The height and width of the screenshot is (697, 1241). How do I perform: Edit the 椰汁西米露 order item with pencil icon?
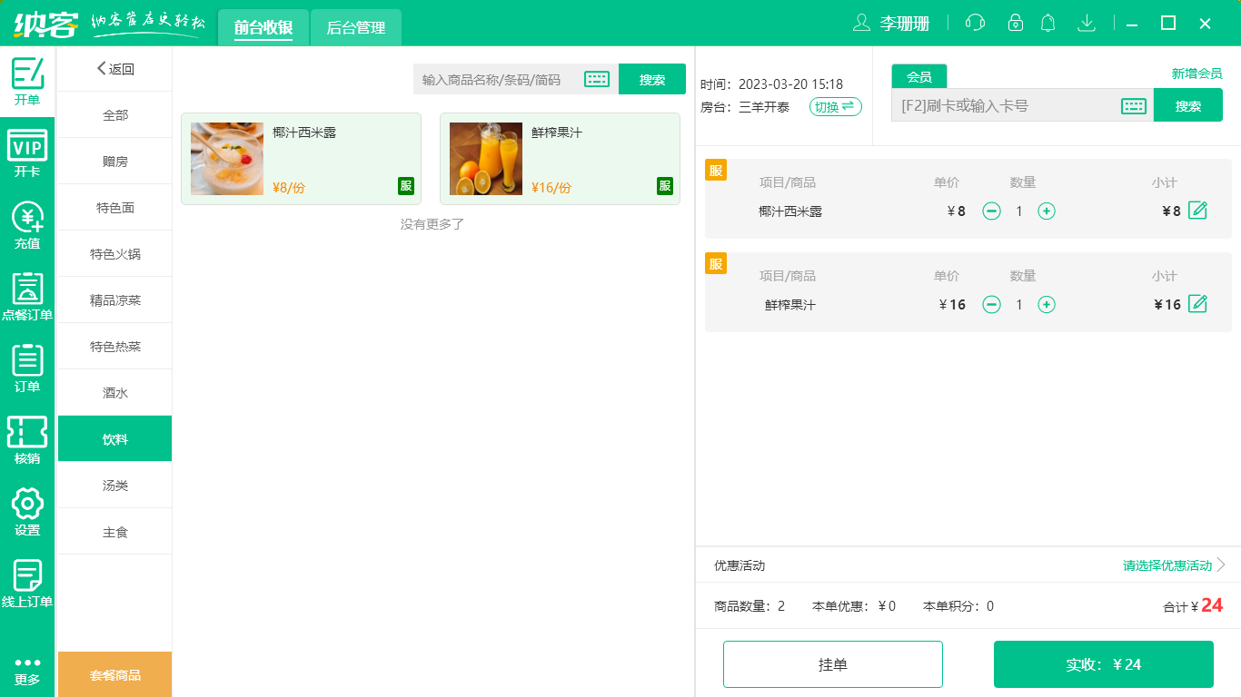[x=1196, y=210]
